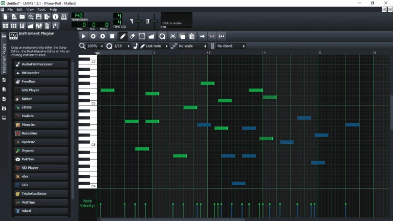Viewport: 393px width, 221px height.
Task: Click the scissors Cut icon
Action: [172, 36]
